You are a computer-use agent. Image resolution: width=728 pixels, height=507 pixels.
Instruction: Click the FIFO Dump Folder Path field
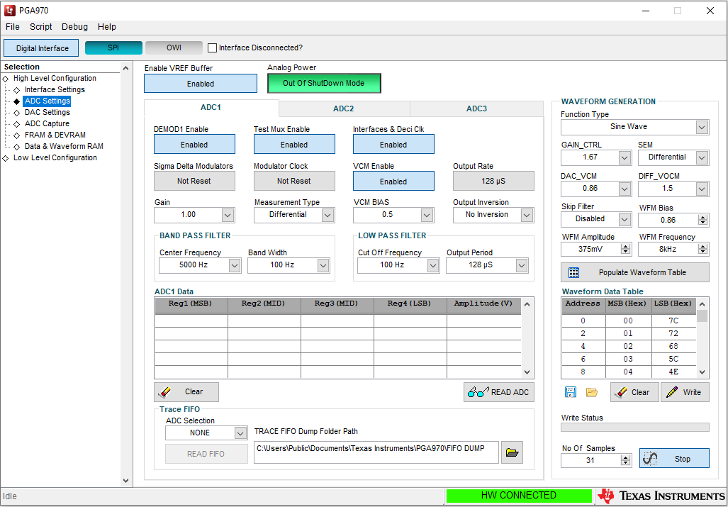point(376,452)
